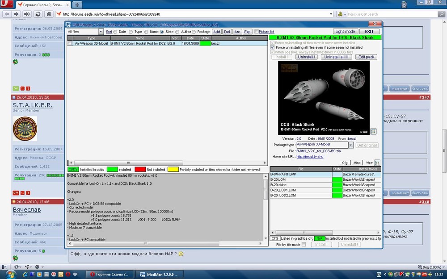
Task: Click Uninstall all !!! button
Action: pyautogui.click(x=337, y=57)
